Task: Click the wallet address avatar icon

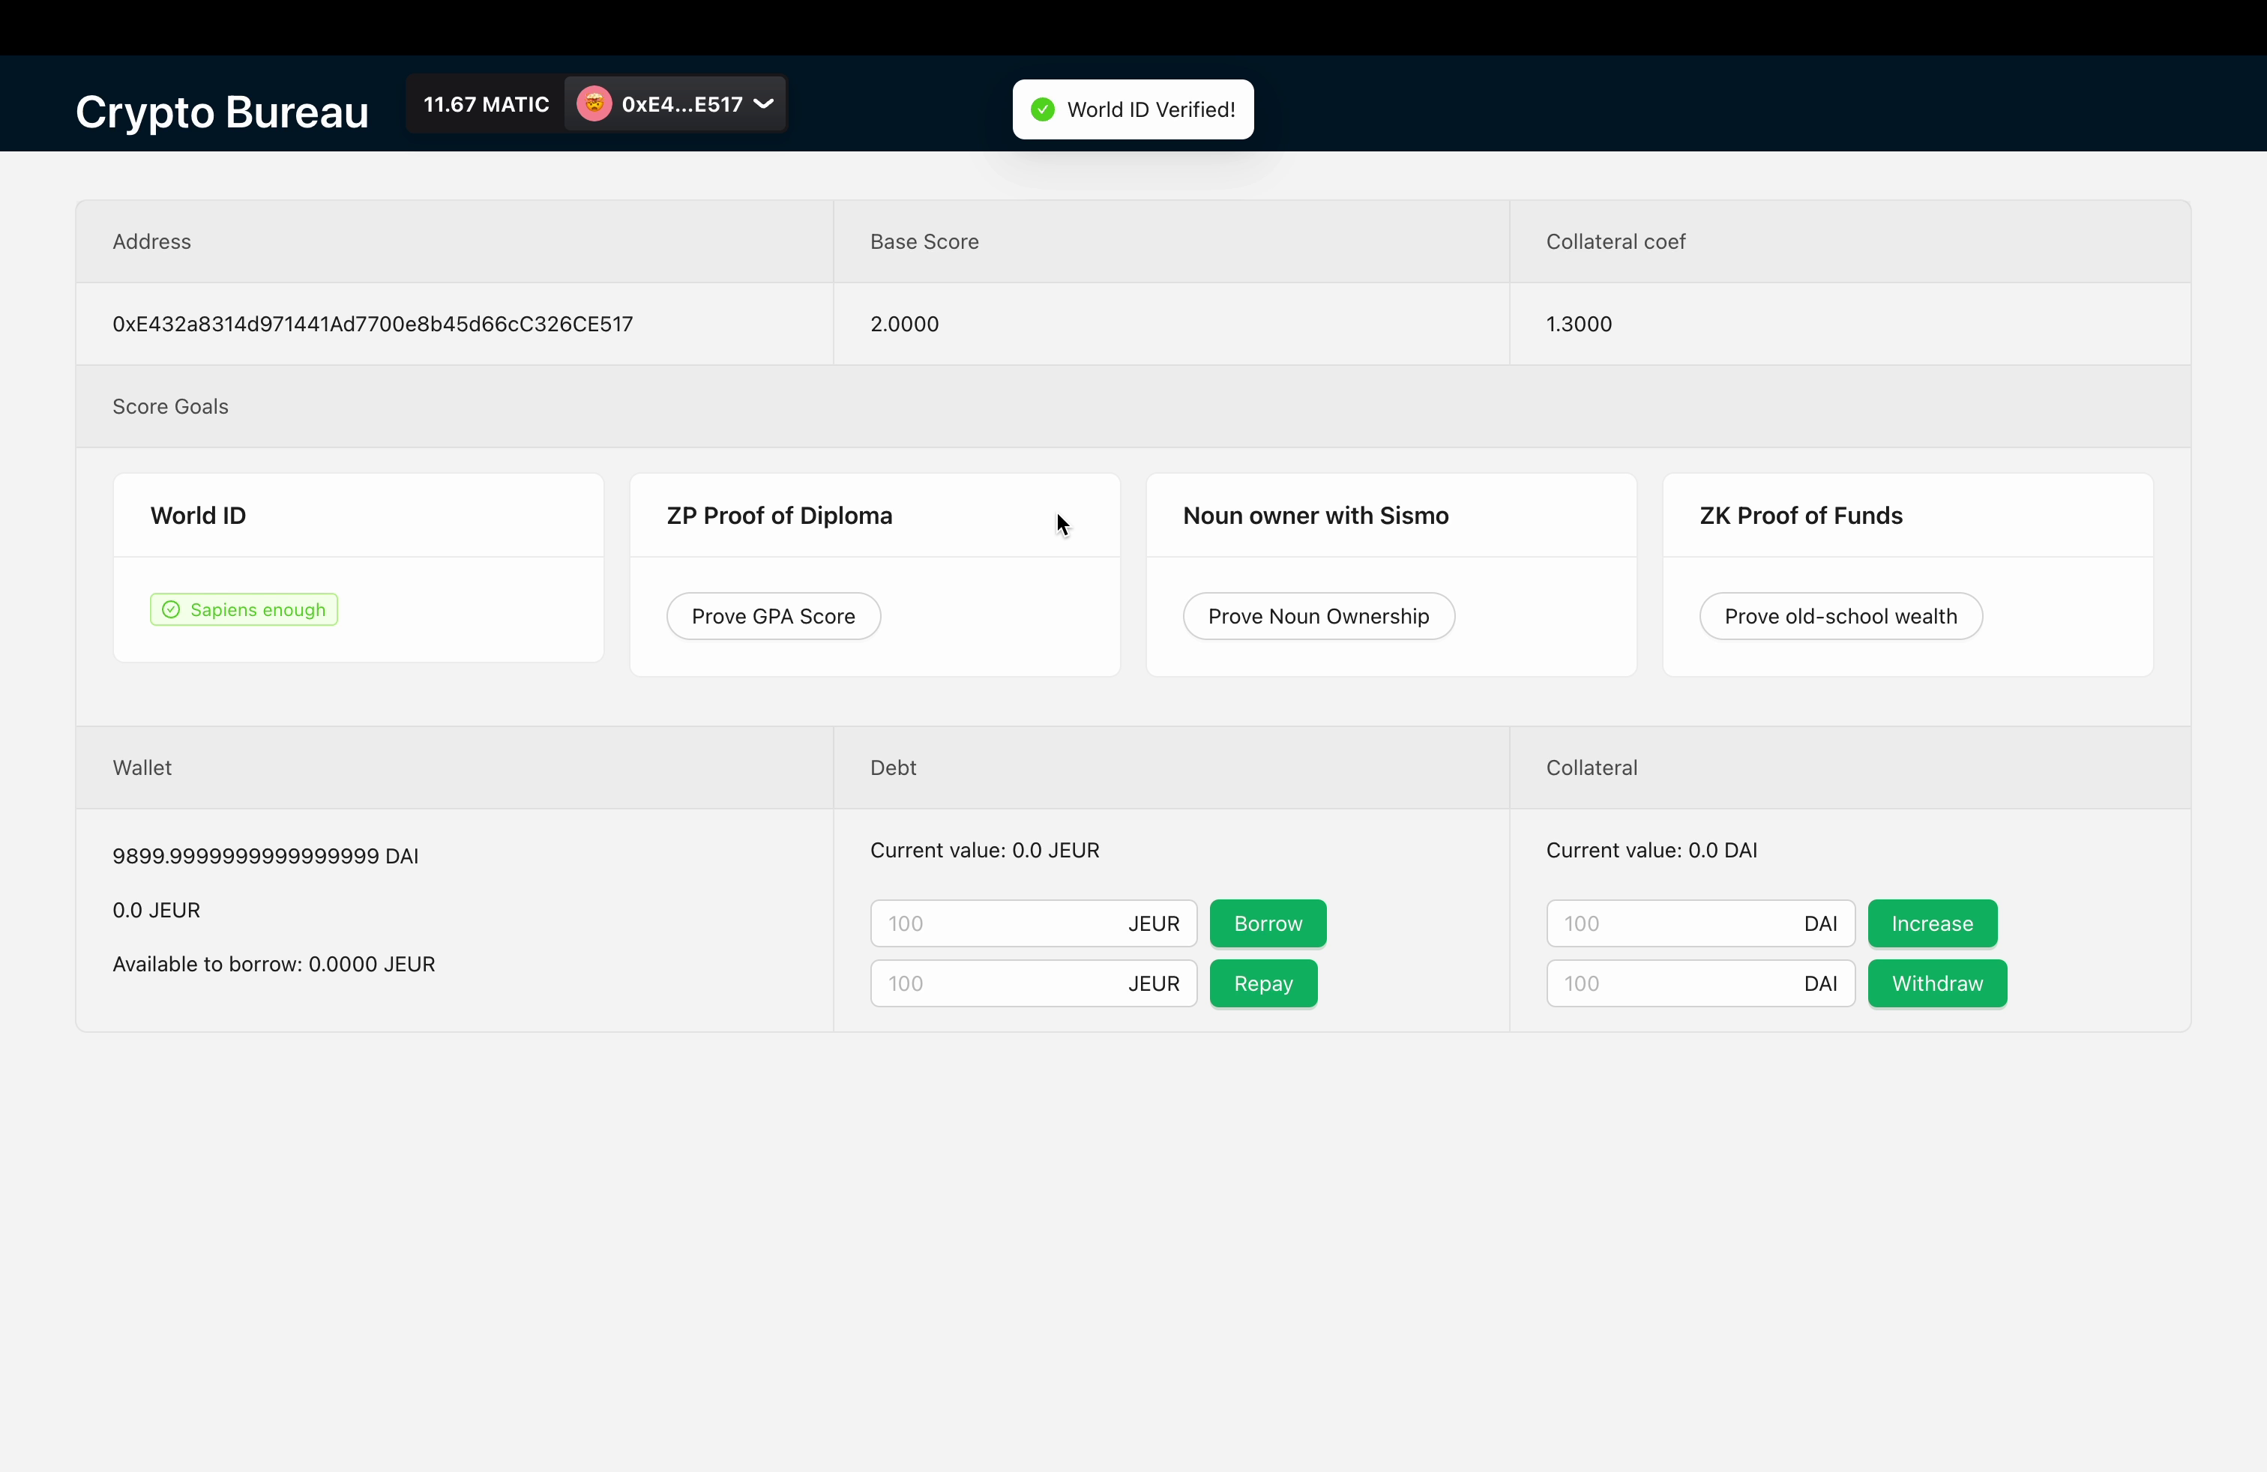Action: pos(594,104)
